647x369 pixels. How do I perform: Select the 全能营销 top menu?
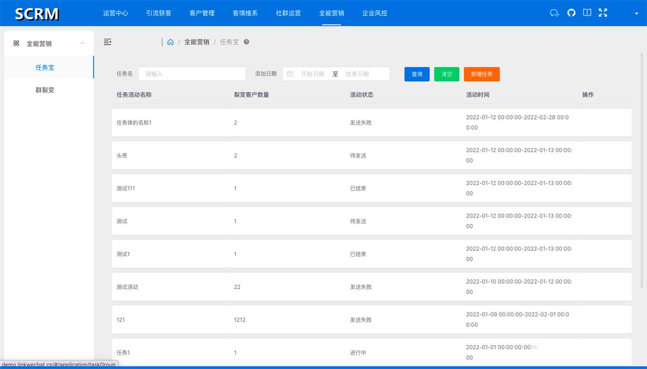(331, 13)
